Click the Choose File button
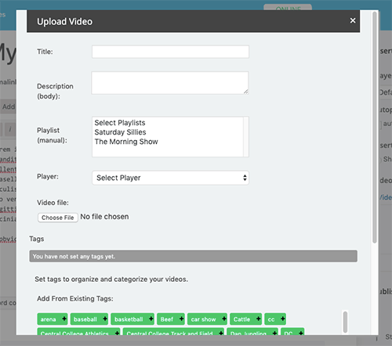392x346 pixels. pos(58,218)
